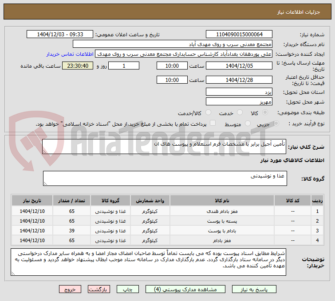Select the کالا/خدمت radio button
Image resolution: width=335 pixels, height=301 pixels.
click(208, 112)
